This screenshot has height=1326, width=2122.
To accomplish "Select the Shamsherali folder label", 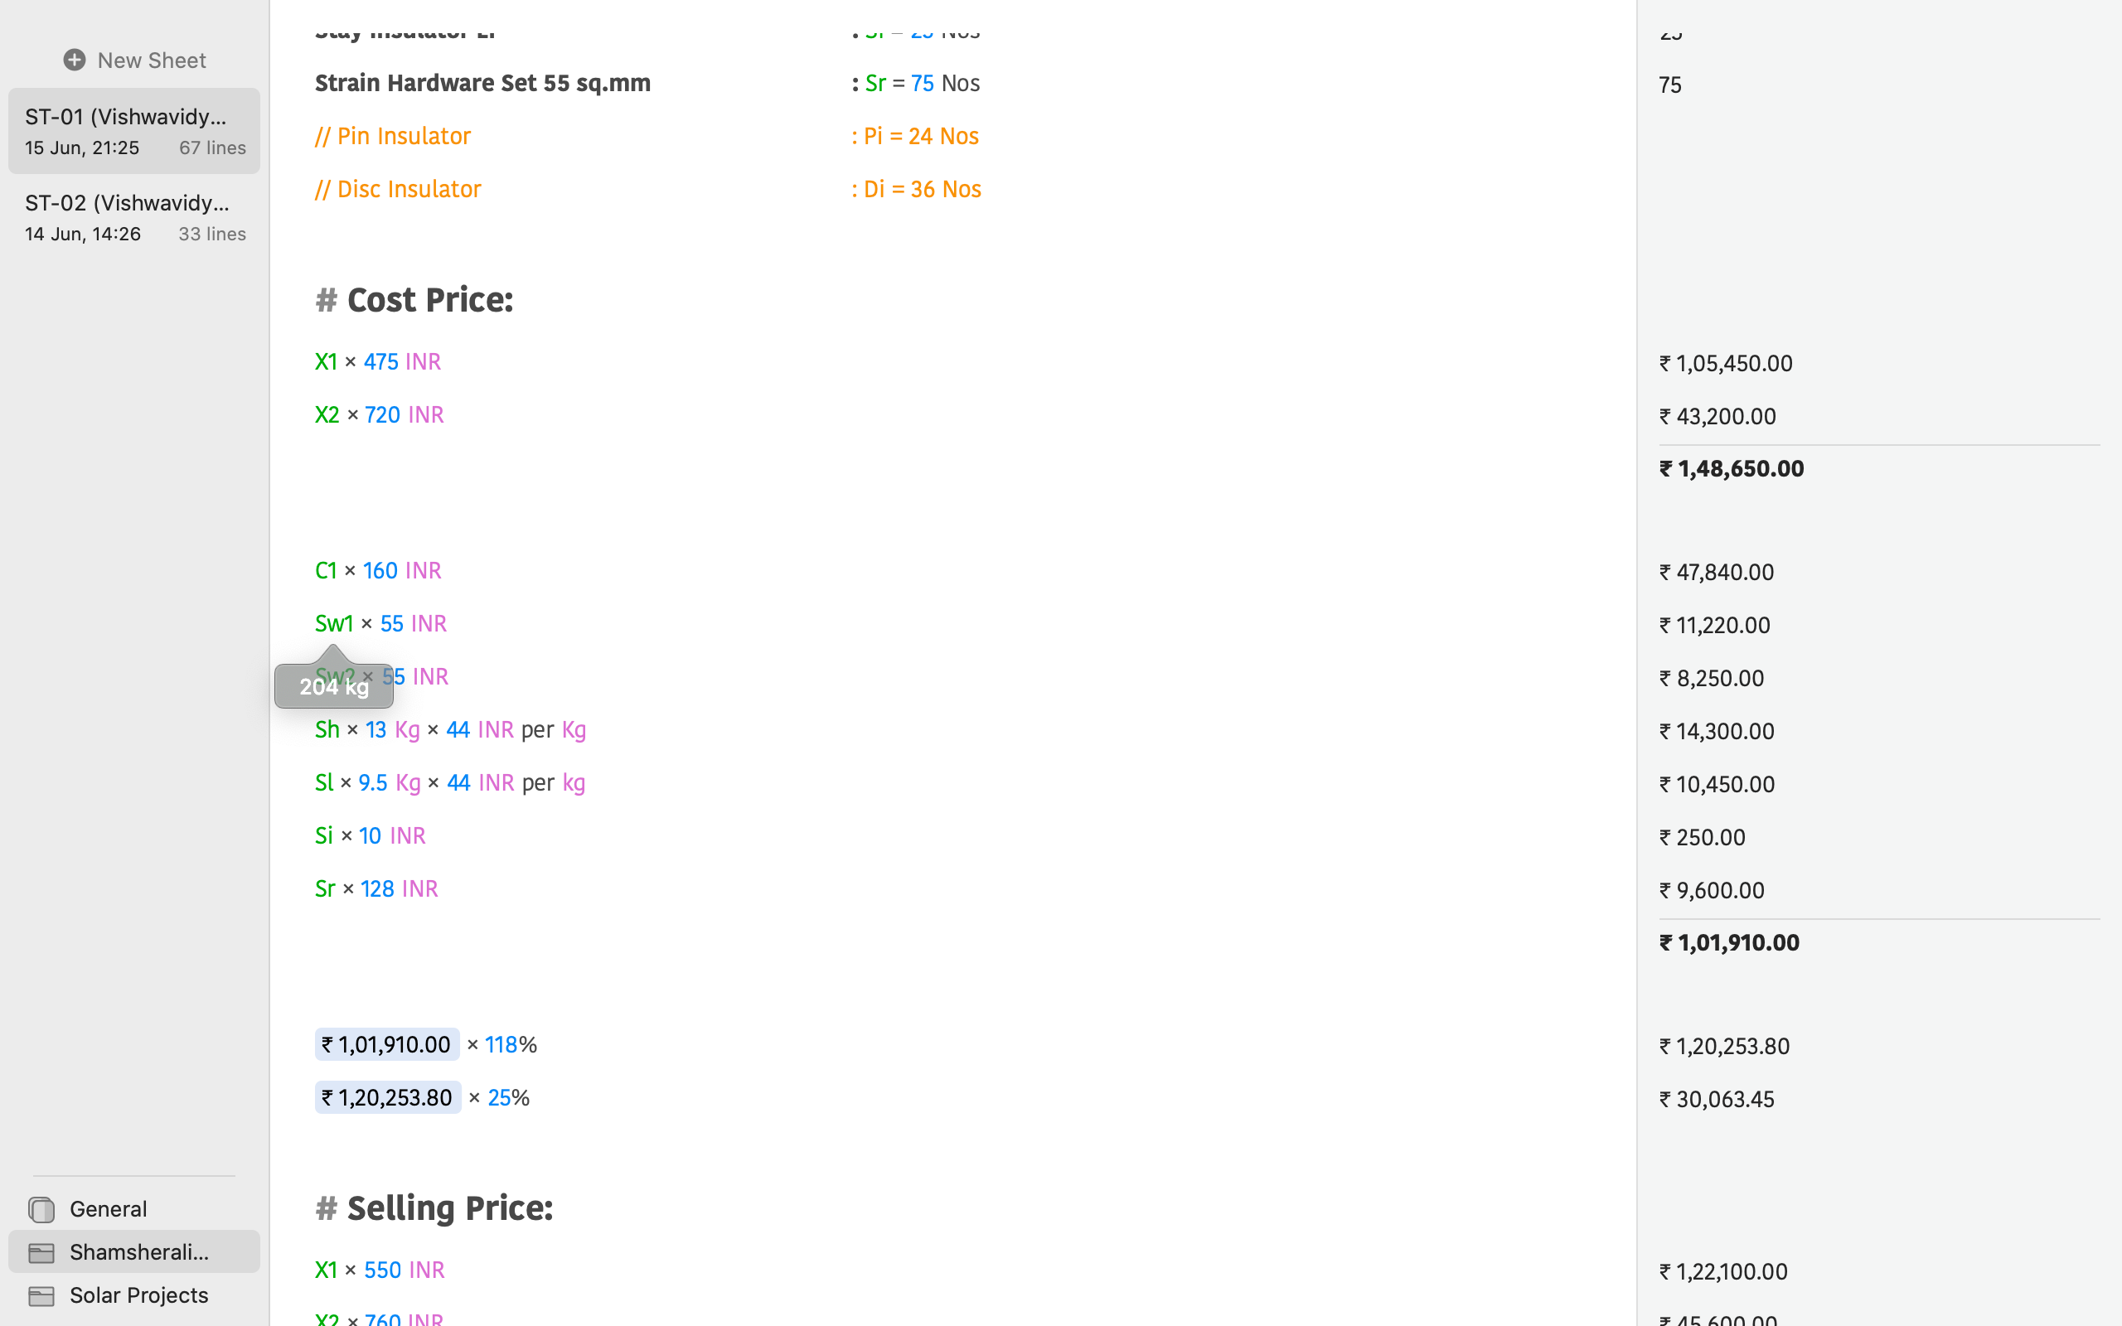I will (x=140, y=1251).
